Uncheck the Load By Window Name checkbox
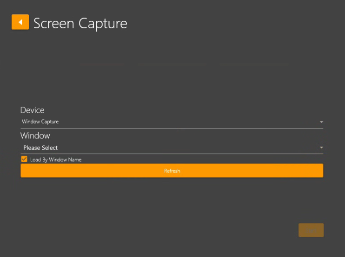 tap(24, 159)
